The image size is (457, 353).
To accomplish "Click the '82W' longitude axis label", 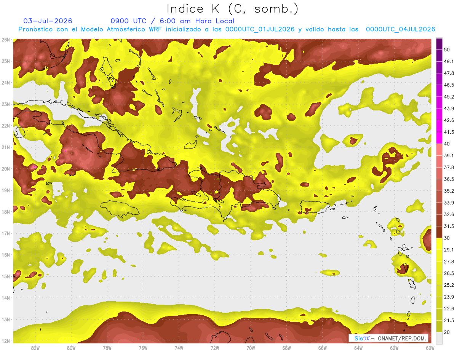I will [x=35, y=348].
